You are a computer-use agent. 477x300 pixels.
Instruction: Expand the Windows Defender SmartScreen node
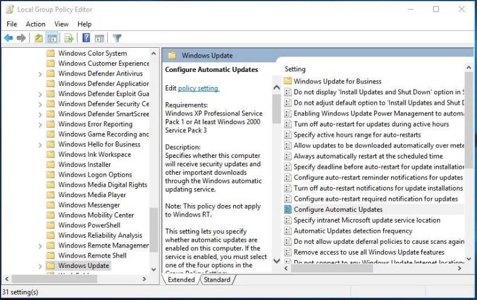(x=40, y=114)
